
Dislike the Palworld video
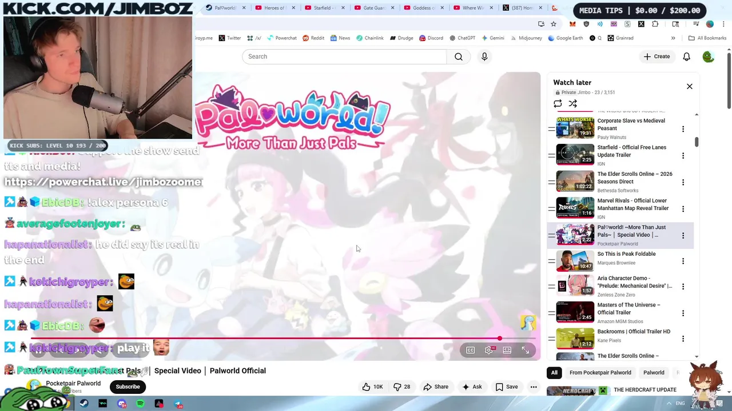tap(402, 387)
